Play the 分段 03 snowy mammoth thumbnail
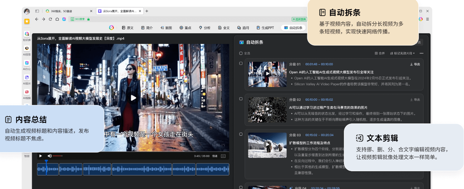This screenshot has height=189, width=464. 267,145
